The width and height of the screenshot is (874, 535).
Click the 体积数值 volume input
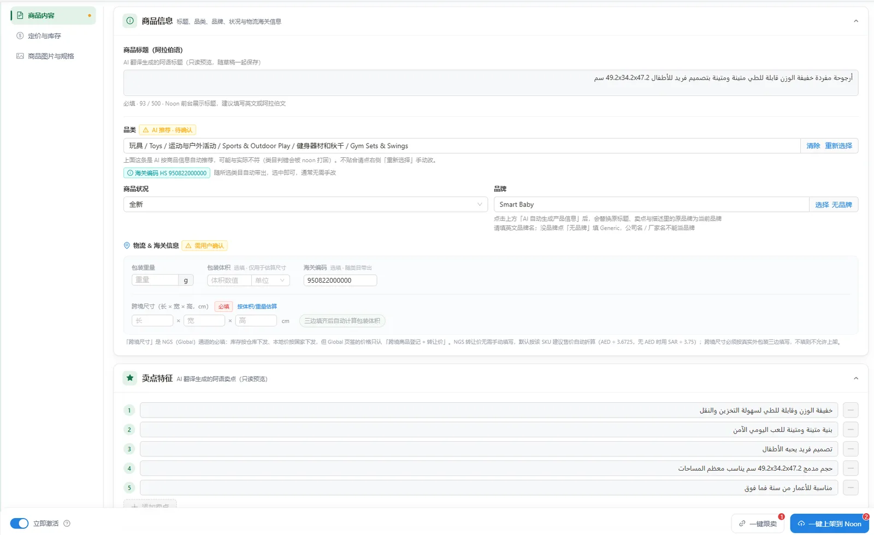(229, 280)
